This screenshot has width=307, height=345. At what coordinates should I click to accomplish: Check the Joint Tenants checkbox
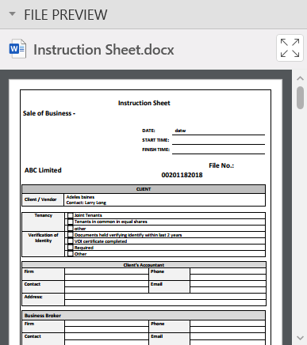pos(70,215)
